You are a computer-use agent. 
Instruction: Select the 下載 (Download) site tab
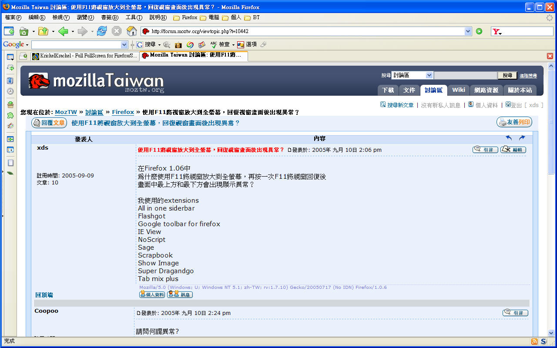pyautogui.click(x=388, y=90)
